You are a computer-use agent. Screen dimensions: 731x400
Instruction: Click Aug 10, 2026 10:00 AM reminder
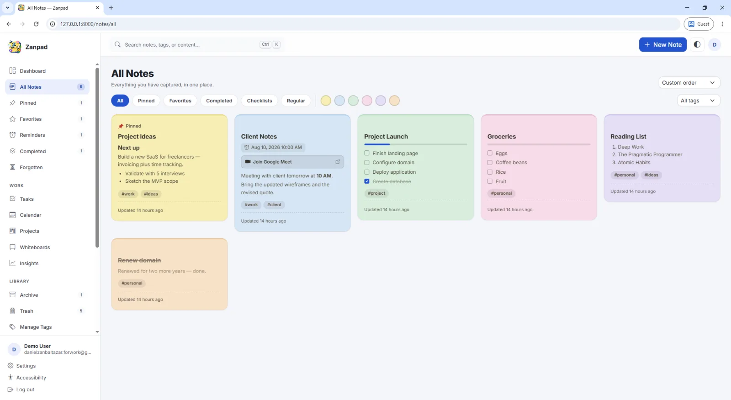coord(273,148)
